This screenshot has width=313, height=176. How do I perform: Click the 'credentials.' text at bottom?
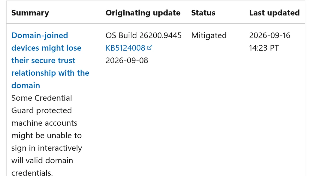pyautogui.click(x=32, y=173)
